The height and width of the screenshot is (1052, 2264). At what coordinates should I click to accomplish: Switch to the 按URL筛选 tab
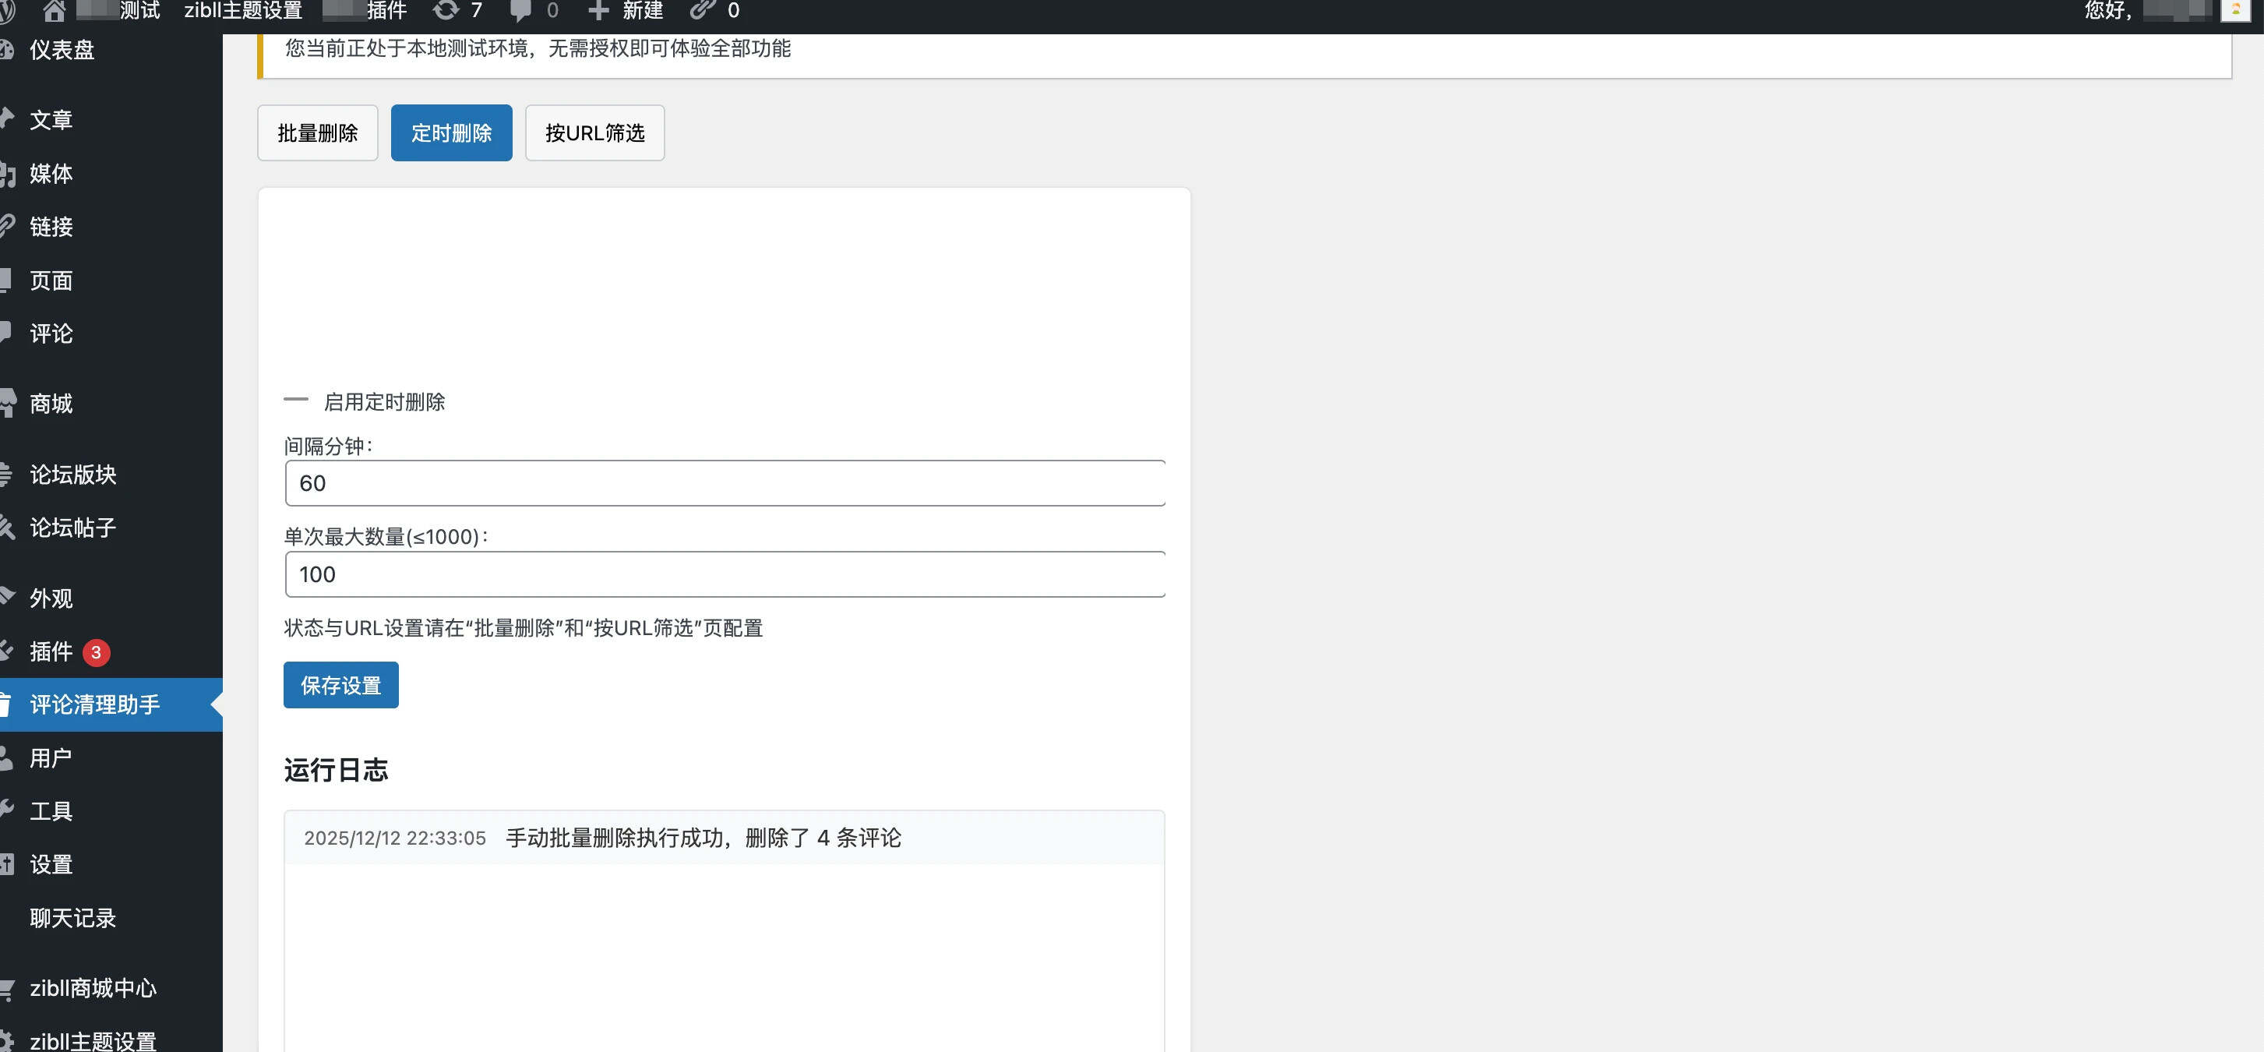[x=594, y=132]
